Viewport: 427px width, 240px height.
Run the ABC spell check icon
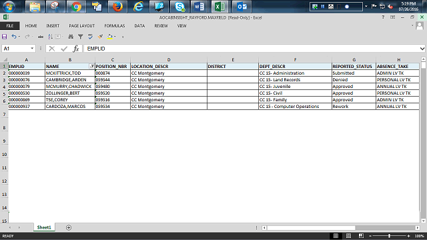[90, 37]
